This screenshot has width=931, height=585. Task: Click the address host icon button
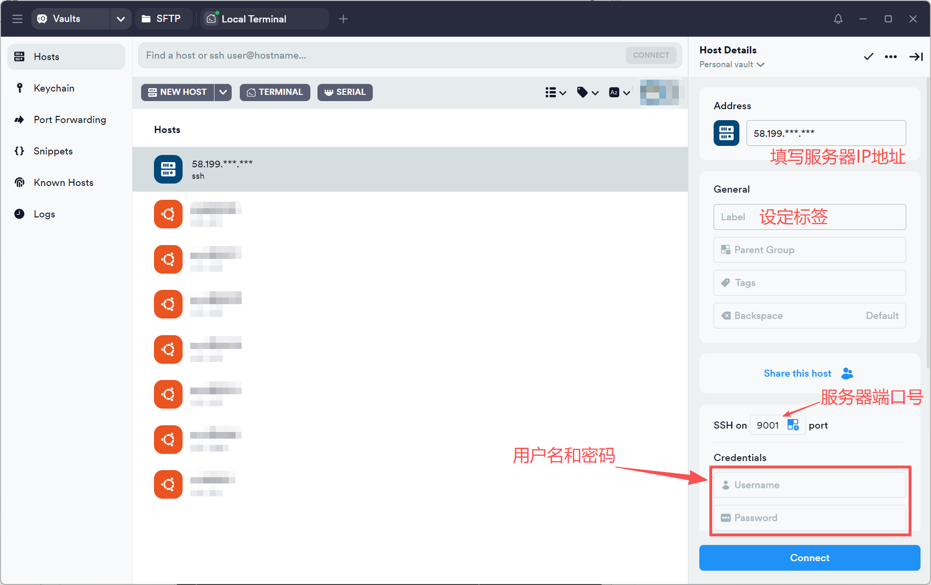726,133
